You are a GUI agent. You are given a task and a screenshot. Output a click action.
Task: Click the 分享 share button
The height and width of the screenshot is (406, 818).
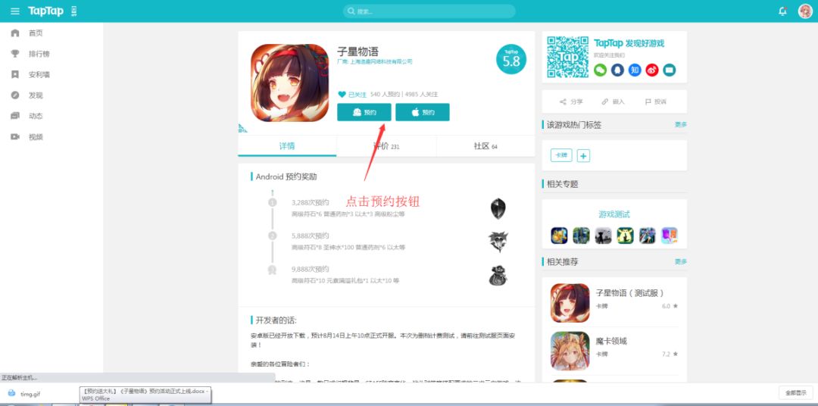pos(571,101)
